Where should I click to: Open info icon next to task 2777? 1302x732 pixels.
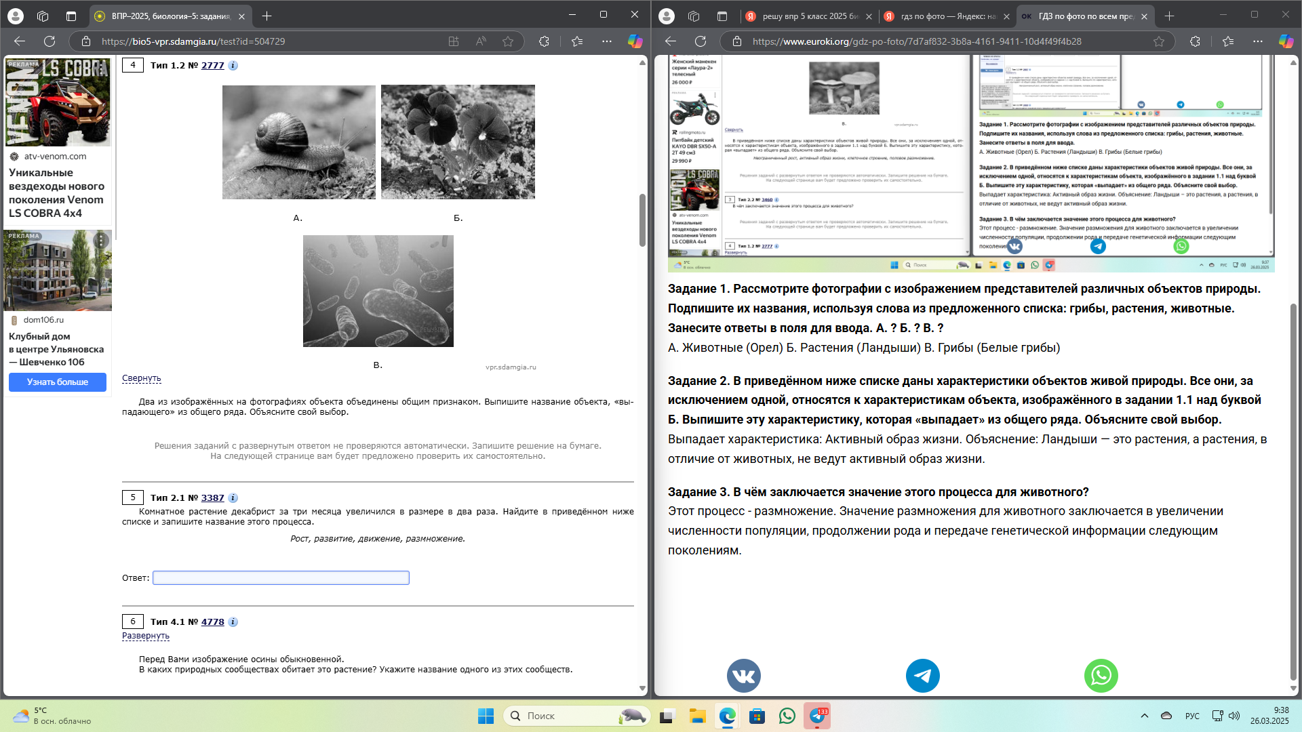coord(233,66)
